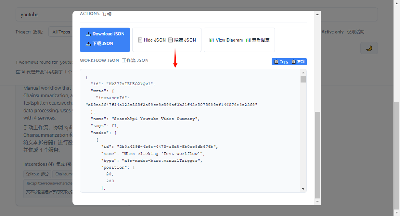Click the document icon next to Hide JSON

[x=140, y=40]
